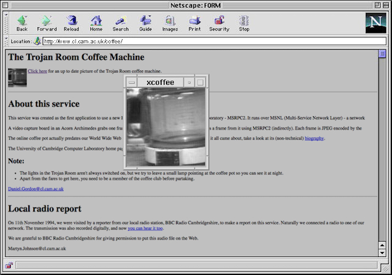Open the Search toolbar button

[x=121, y=22]
